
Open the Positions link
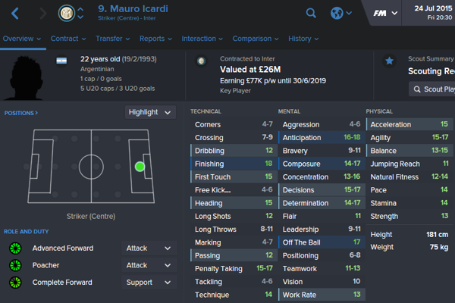coord(21,113)
